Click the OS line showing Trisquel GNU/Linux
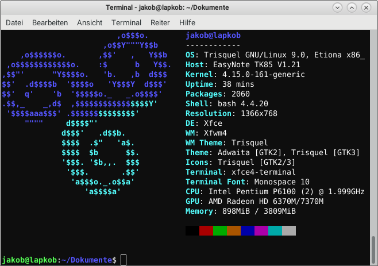Image resolution: width=378 pixels, height=266 pixels. pos(275,55)
